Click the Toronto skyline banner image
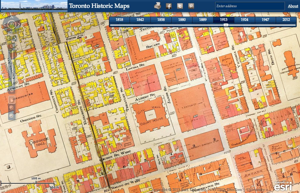The width and height of the screenshot is (300, 193). click(34, 6)
